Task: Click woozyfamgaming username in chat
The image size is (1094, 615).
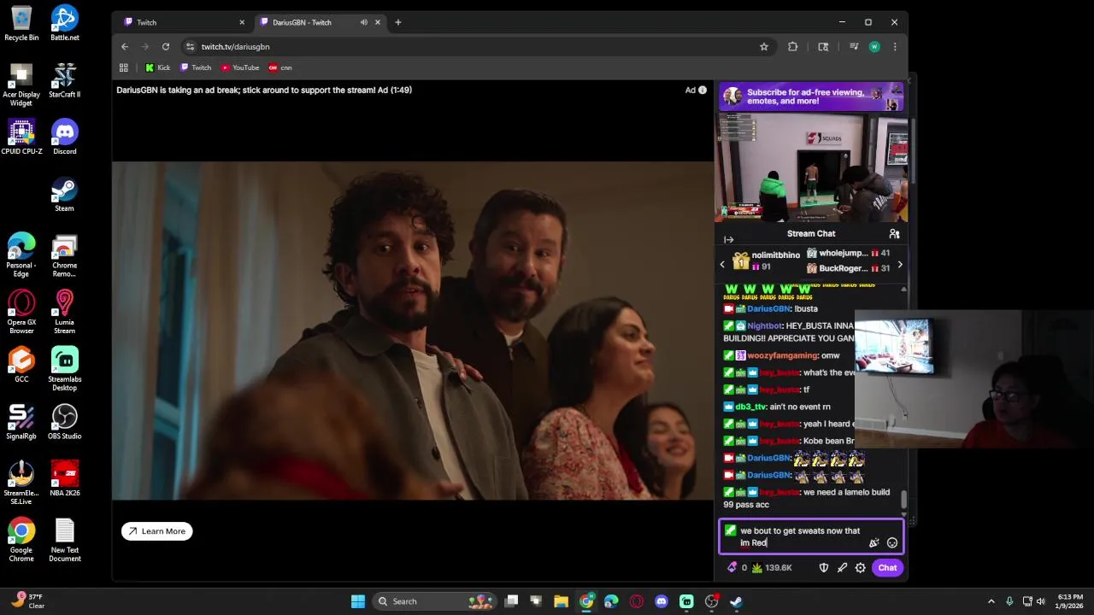Action: point(782,355)
